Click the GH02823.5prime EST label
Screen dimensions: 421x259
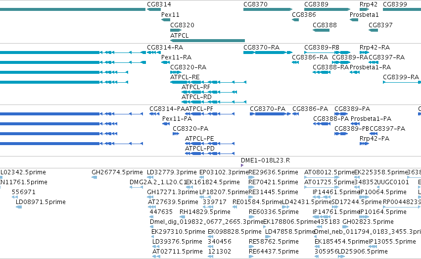point(368,222)
